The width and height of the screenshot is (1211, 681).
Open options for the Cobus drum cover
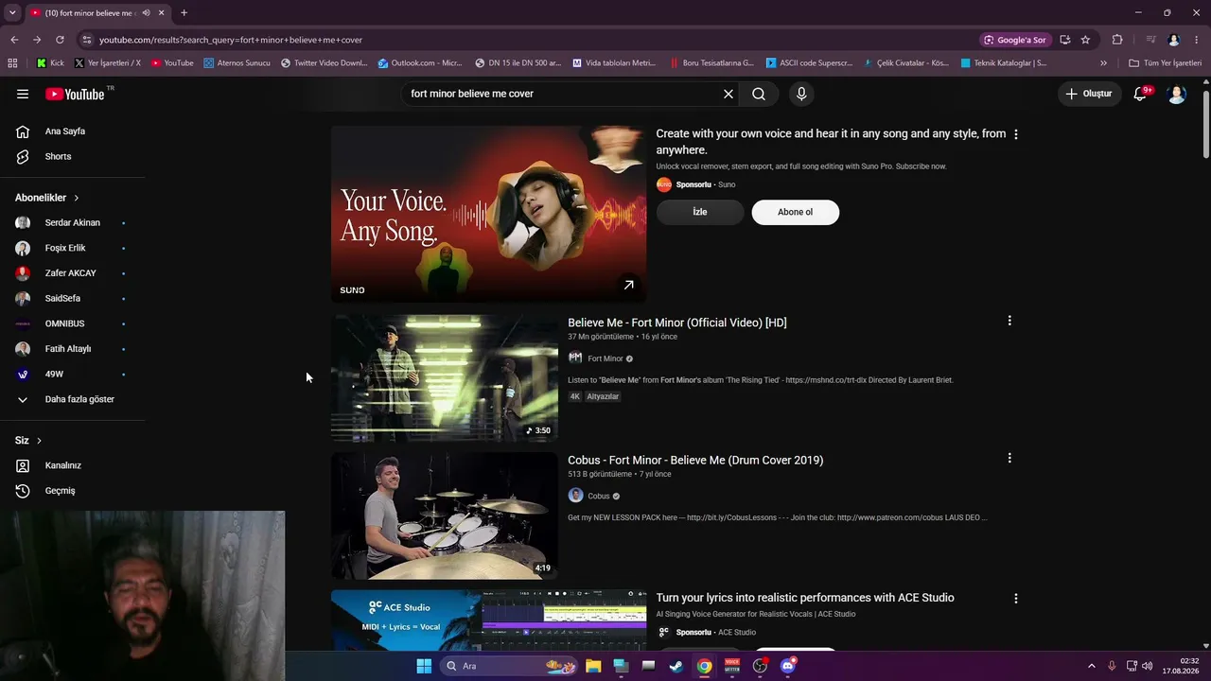(1009, 458)
